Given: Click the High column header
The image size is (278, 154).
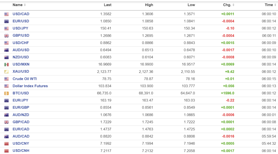Looking at the screenshot, I should [x=149, y=5].
